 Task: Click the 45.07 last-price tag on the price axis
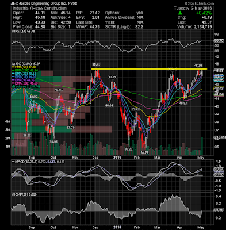pyautogui.click(x=219, y=70)
